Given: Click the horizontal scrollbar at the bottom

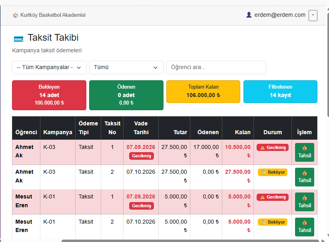Looking at the screenshot, I should pyautogui.click(x=190, y=241).
